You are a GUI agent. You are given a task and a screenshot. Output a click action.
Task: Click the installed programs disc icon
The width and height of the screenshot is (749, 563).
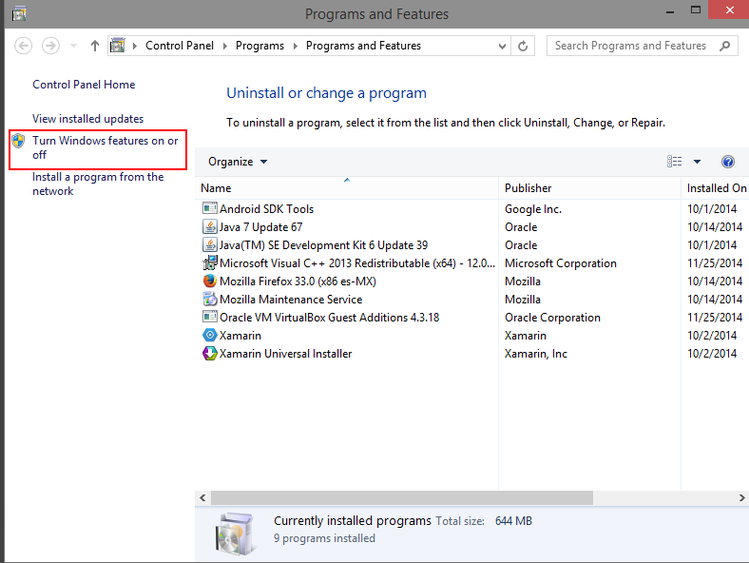234,534
